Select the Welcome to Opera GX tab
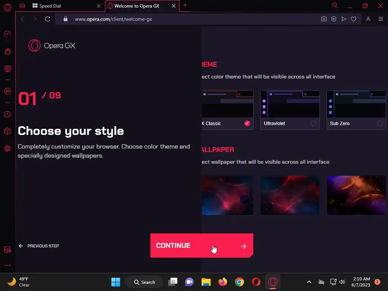 point(142,6)
